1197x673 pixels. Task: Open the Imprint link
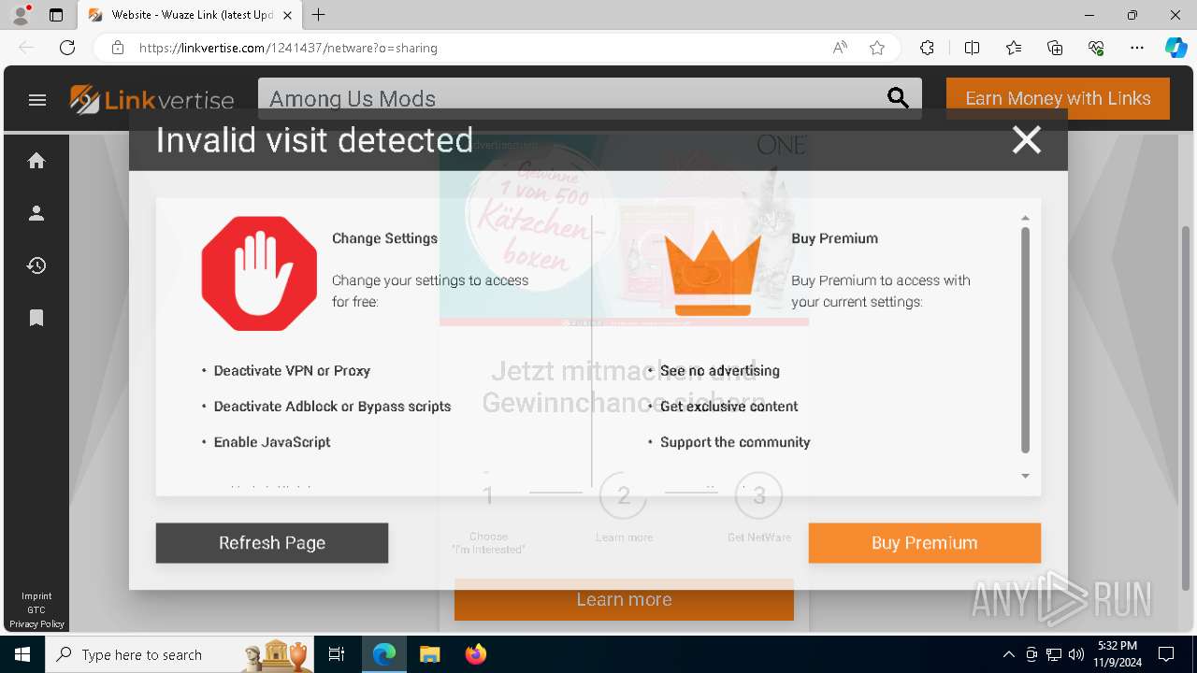tap(36, 596)
